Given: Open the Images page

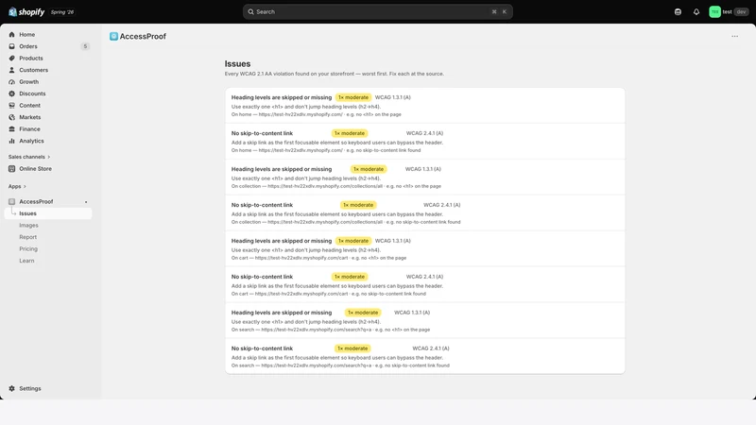Looking at the screenshot, I should [x=28, y=225].
